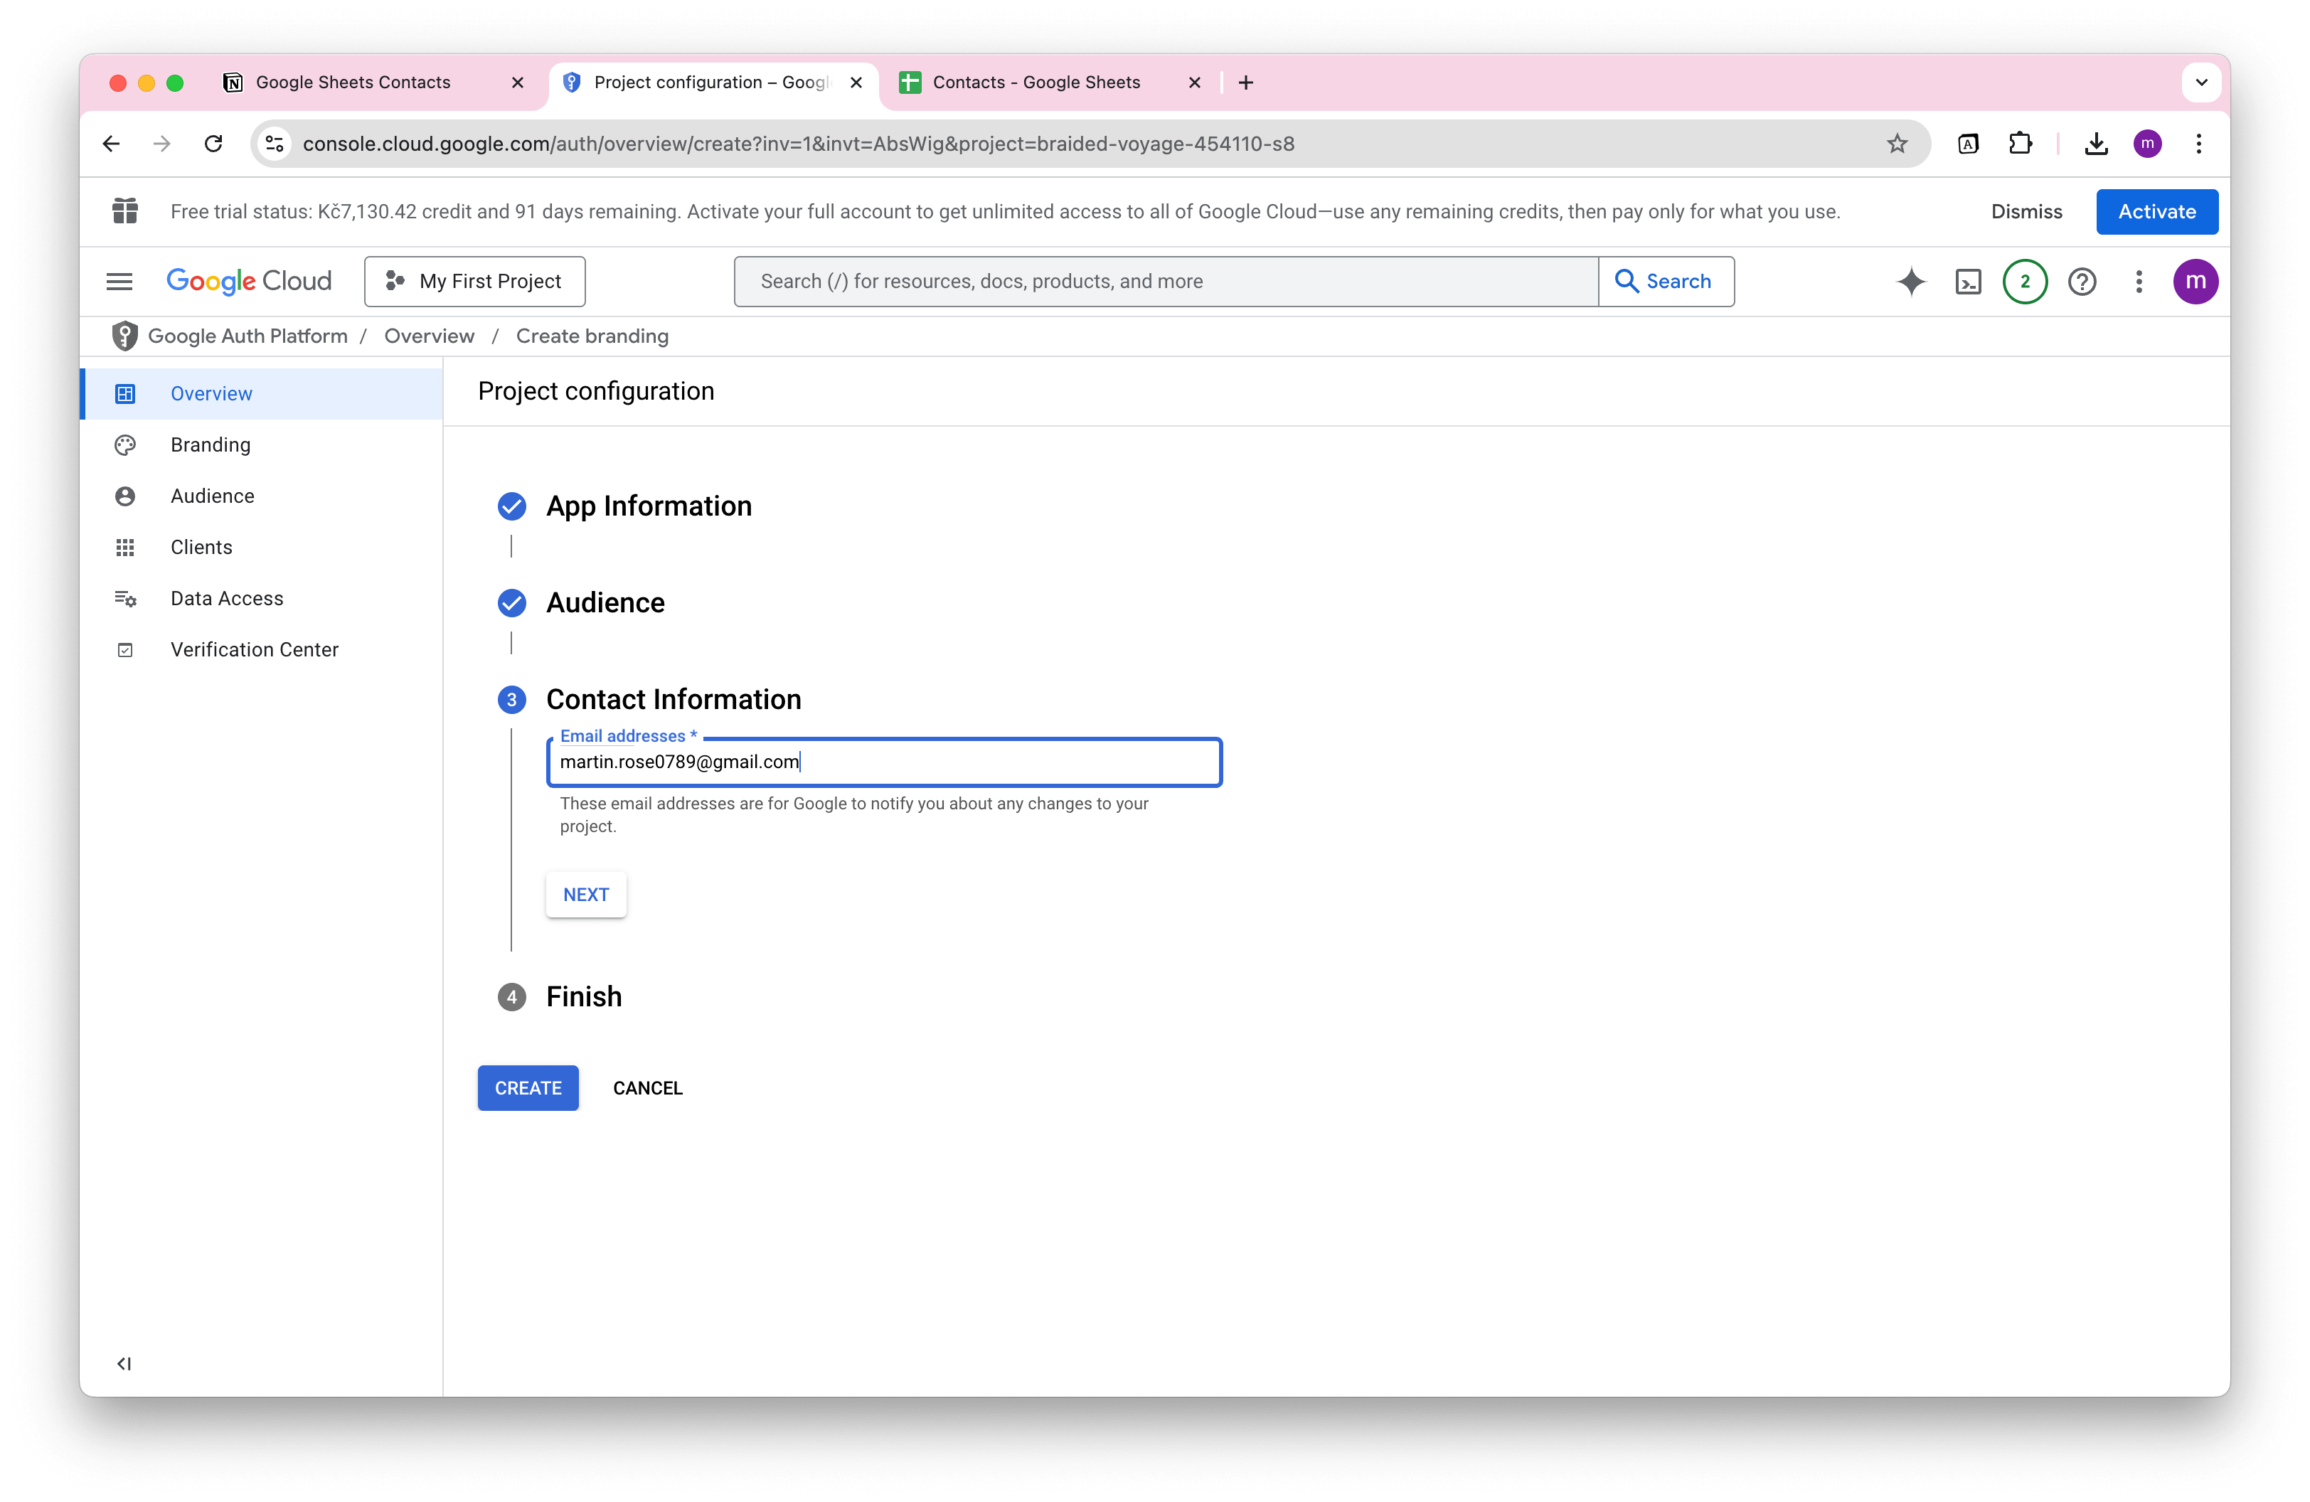Open Google Cloud help icon
Image resolution: width=2310 pixels, height=1502 pixels.
(2082, 282)
